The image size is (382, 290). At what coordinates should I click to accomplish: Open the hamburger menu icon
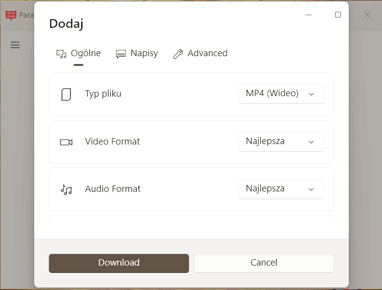coord(15,45)
